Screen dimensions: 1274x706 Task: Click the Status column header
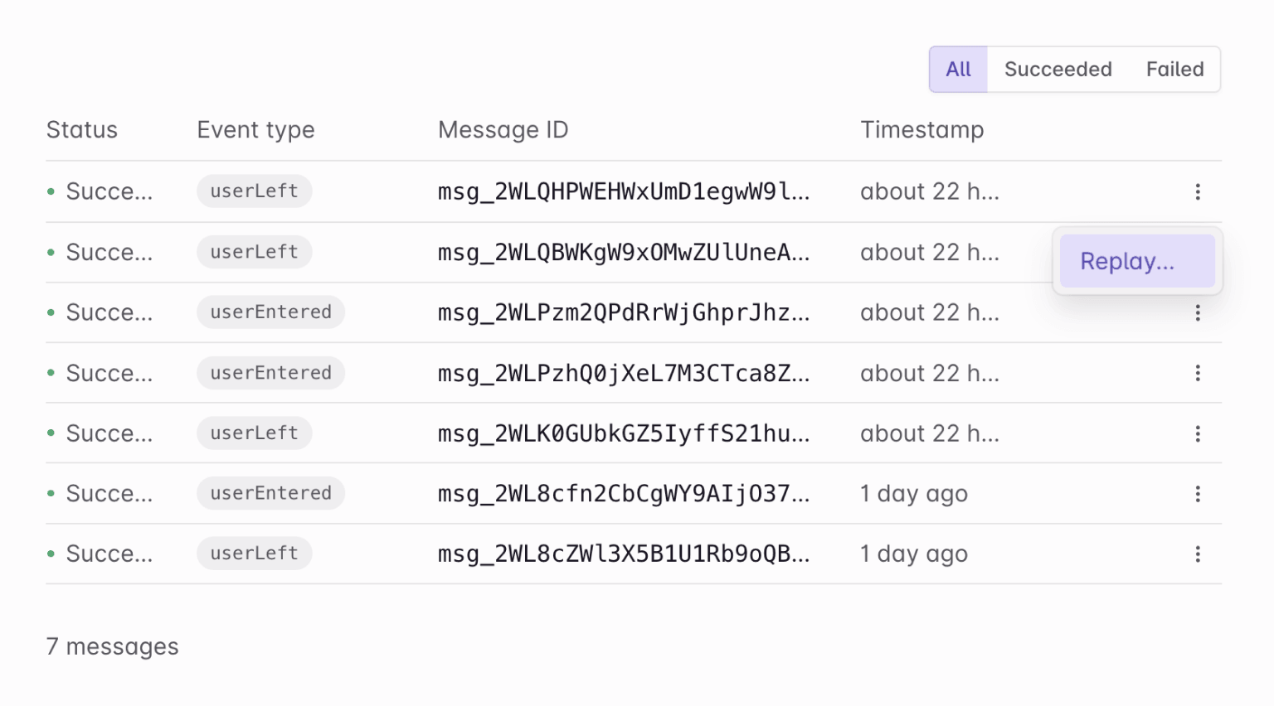[x=82, y=130]
